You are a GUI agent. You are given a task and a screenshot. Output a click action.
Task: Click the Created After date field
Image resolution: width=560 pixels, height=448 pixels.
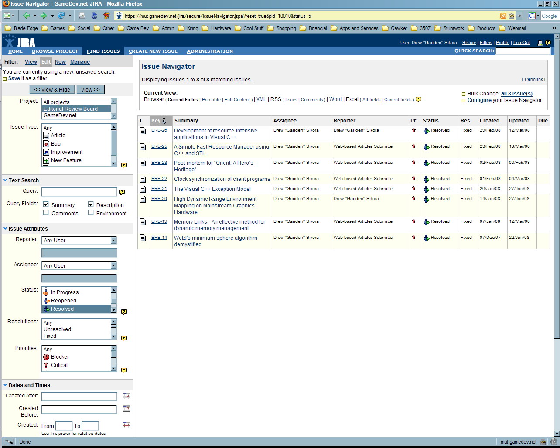[x=79, y=397]
